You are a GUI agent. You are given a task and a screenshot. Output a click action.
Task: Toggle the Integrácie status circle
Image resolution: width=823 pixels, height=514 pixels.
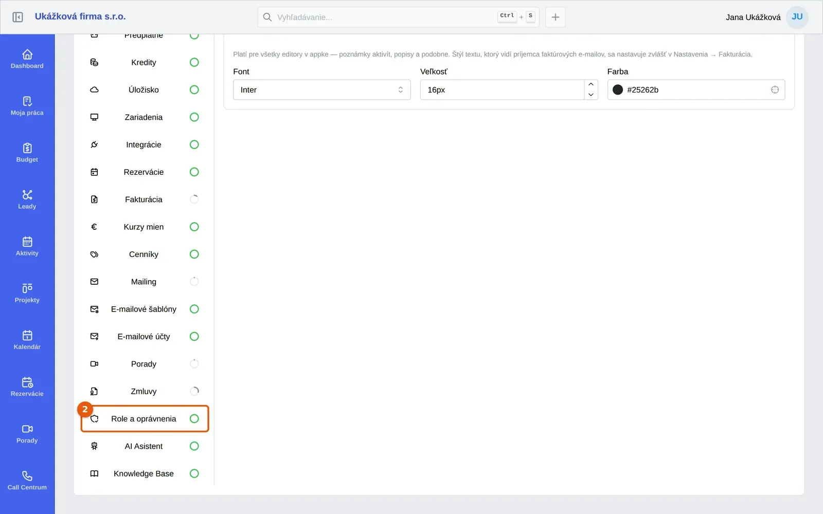tap(194, 144)
